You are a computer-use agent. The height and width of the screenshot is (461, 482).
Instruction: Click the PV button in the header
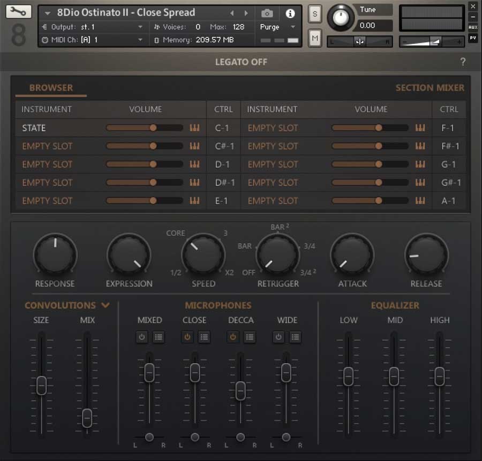pyautogui.click(x=473, y=38)
